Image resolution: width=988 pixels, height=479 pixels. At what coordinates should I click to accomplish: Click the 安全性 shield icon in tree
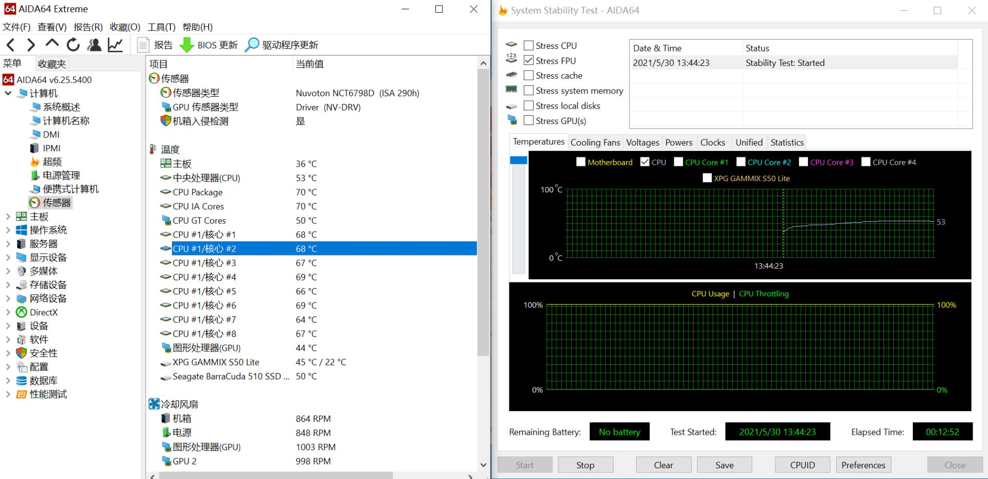tap(22, 353)
